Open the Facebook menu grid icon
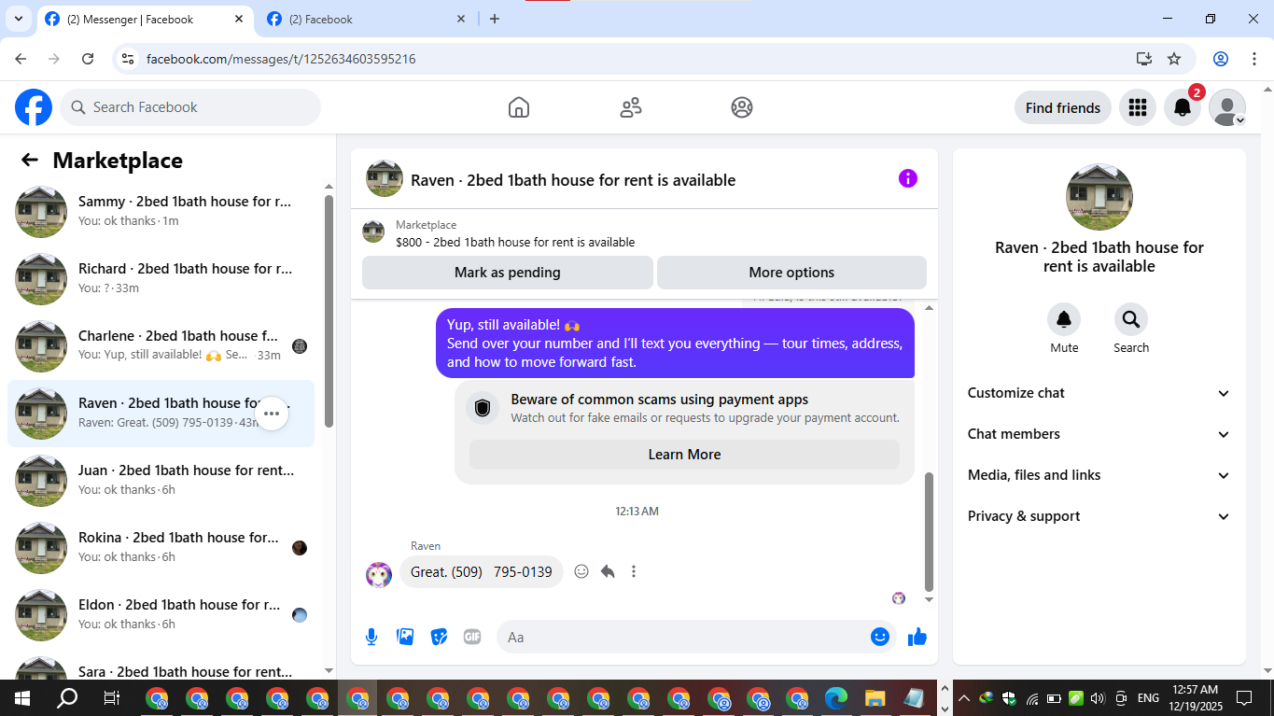Viewport: 1274px width, 716px height. coord(1137,107)
